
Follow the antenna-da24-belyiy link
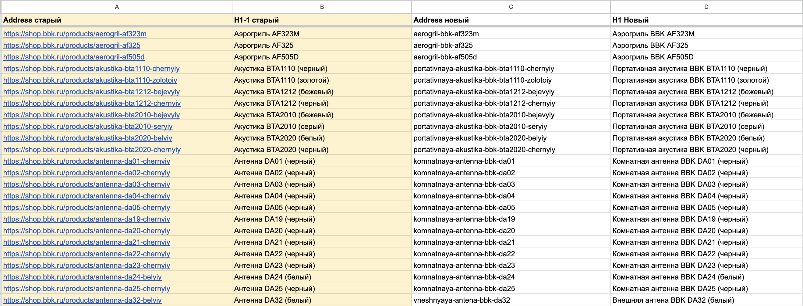pyautogui.click(x=82, y=277)
